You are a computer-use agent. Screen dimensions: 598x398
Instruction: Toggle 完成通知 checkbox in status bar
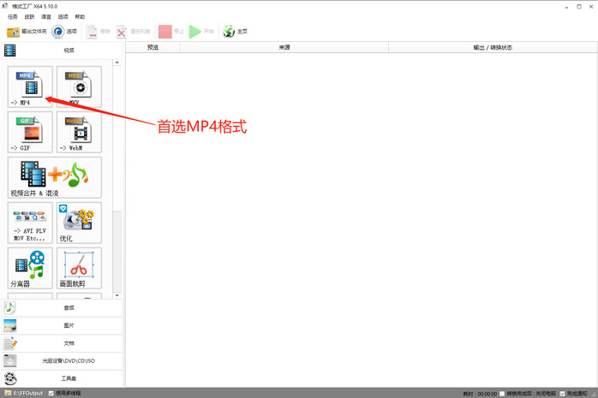click(x=562, y=393)
